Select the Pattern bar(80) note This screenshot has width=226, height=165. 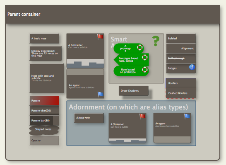[44, 121]
